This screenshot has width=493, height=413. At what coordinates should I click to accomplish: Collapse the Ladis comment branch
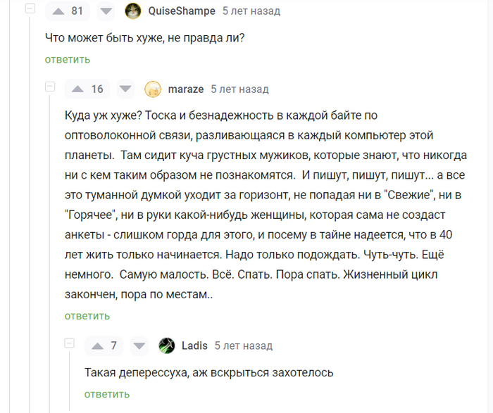pyautogui.click(x=70, y=343)
